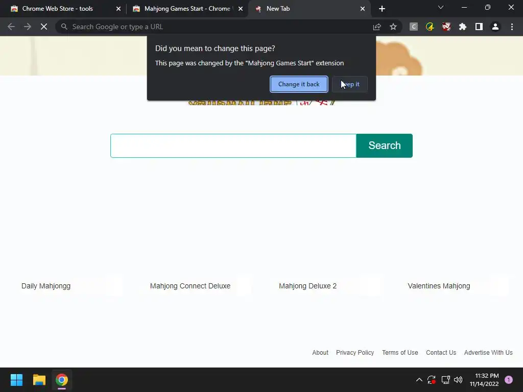The image size is (523, 392).
Task: Click the green Search button
Action: pyautogui.click(x=384, y=145)
